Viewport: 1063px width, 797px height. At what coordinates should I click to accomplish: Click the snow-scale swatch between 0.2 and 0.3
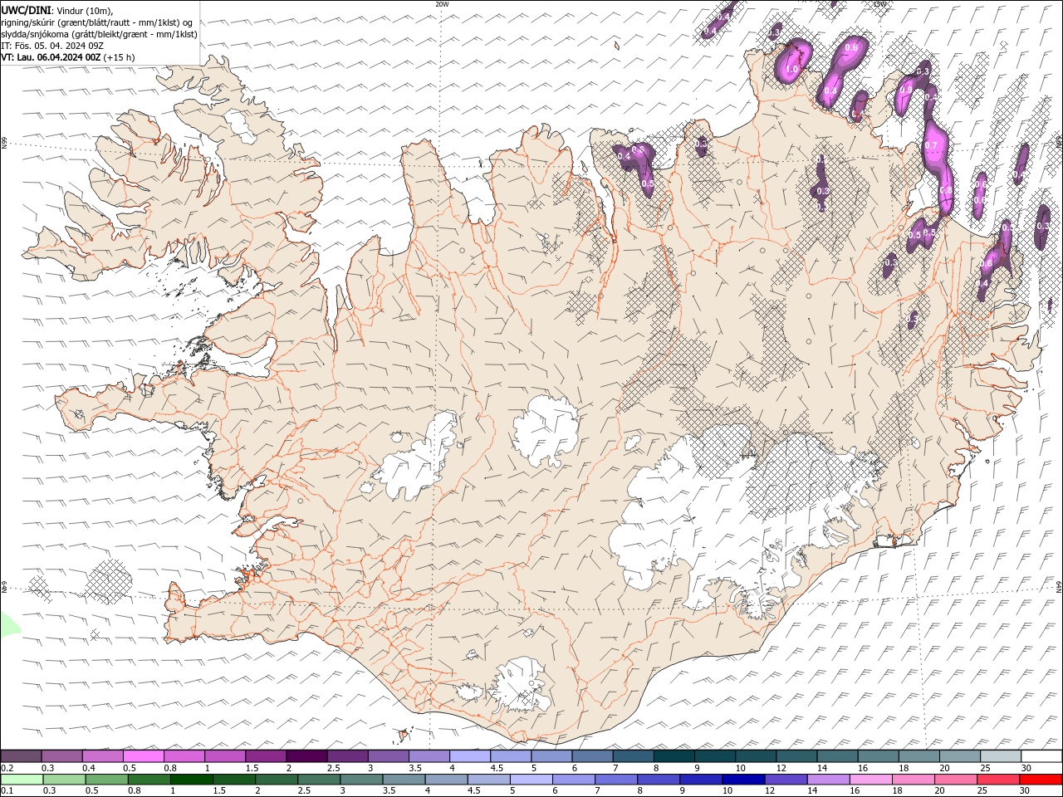pyautogui.click(x=21, y=756)
